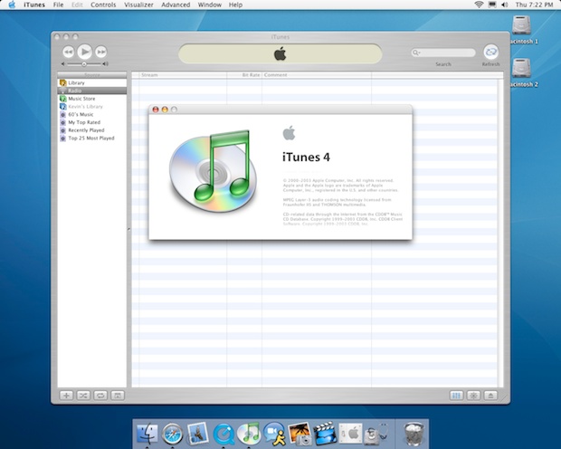Click the volume icon in menu bar
The image size is (561, 449).
click(x=505, y=5)
